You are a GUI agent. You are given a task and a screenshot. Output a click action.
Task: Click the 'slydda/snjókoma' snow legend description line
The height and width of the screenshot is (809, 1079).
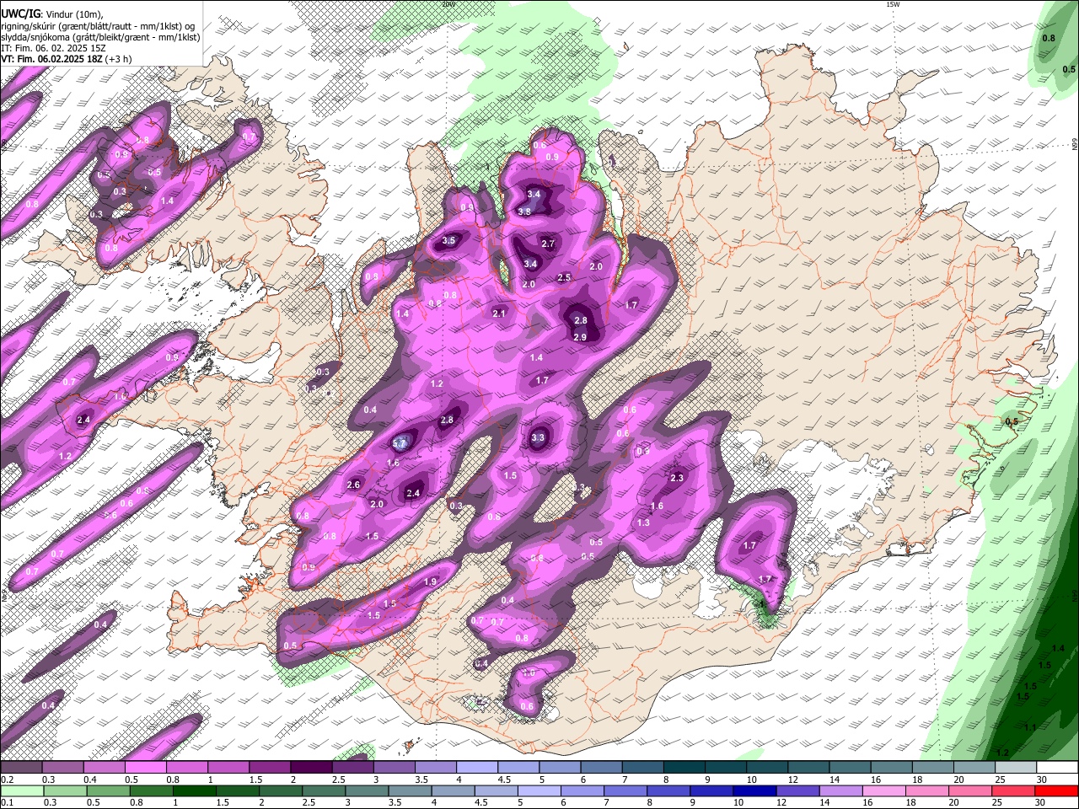pyautogui.click(x=100, y=37)
